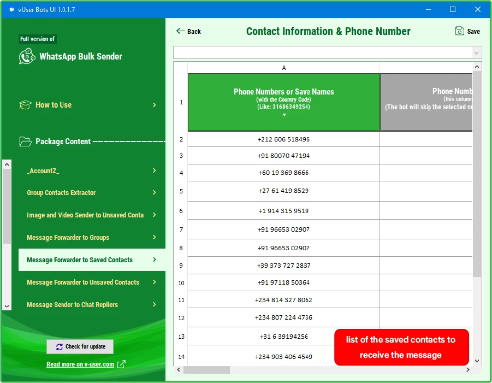Screen dimensions: 492x383
Task: Click the folder icon beside Package Content
Action: pos(25,142)
